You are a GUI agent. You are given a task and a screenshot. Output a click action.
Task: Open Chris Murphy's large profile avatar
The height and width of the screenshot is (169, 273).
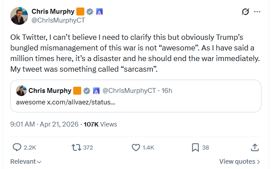(x=19, y=16)
